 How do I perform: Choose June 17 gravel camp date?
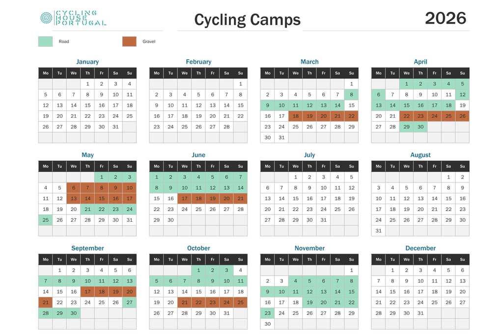coord(185,199)
